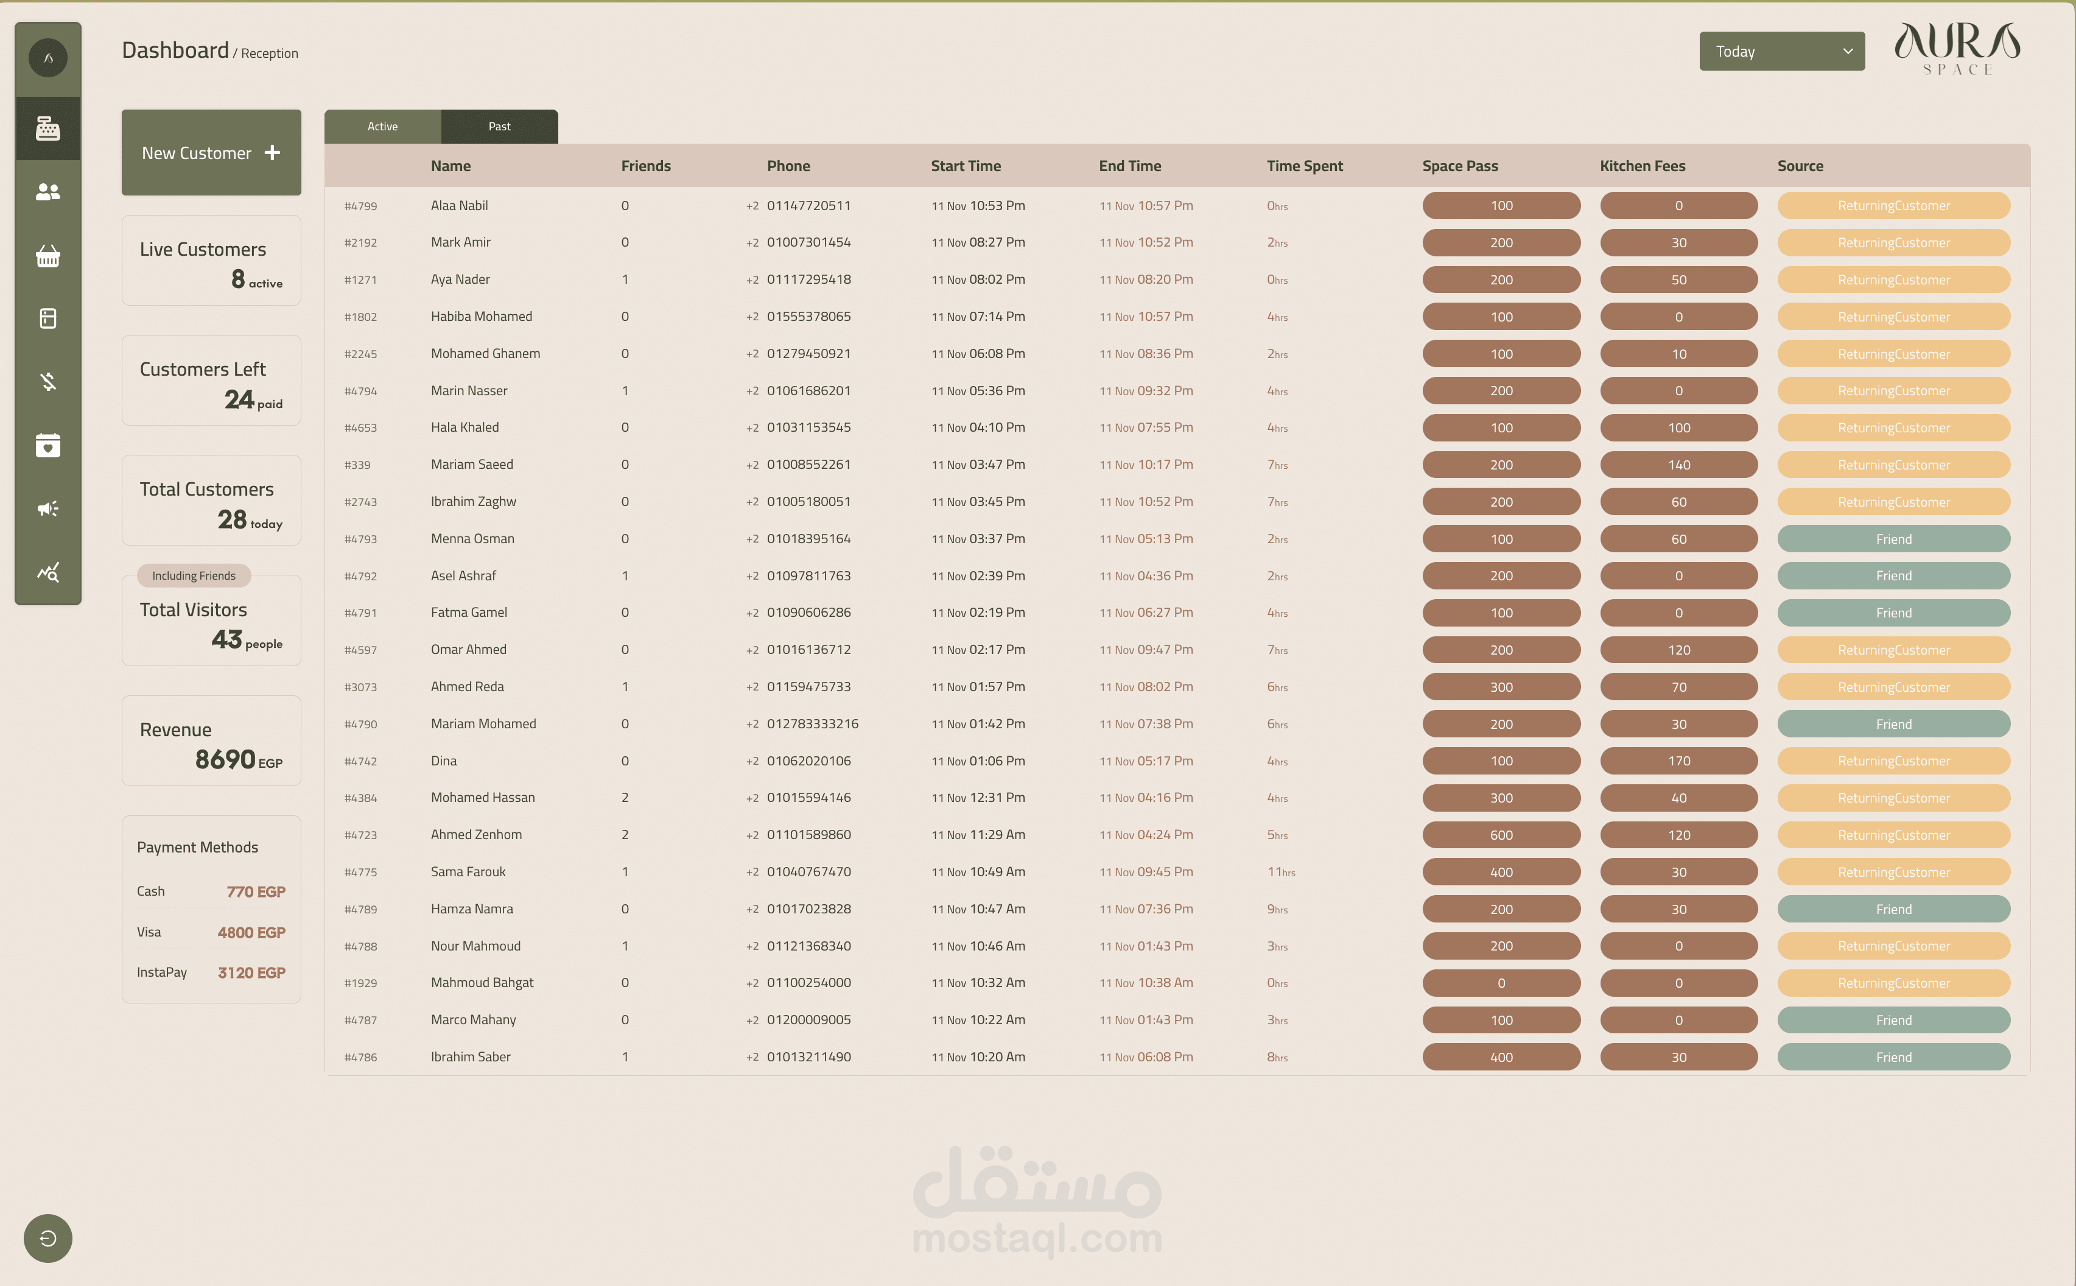Click the logout icon at bottom left
The width and height of the screenshot is (2076, 1286).
tap(47, 1237)
